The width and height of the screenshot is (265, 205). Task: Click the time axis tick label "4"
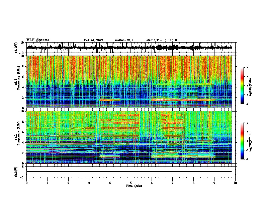[x=110, y=183]
